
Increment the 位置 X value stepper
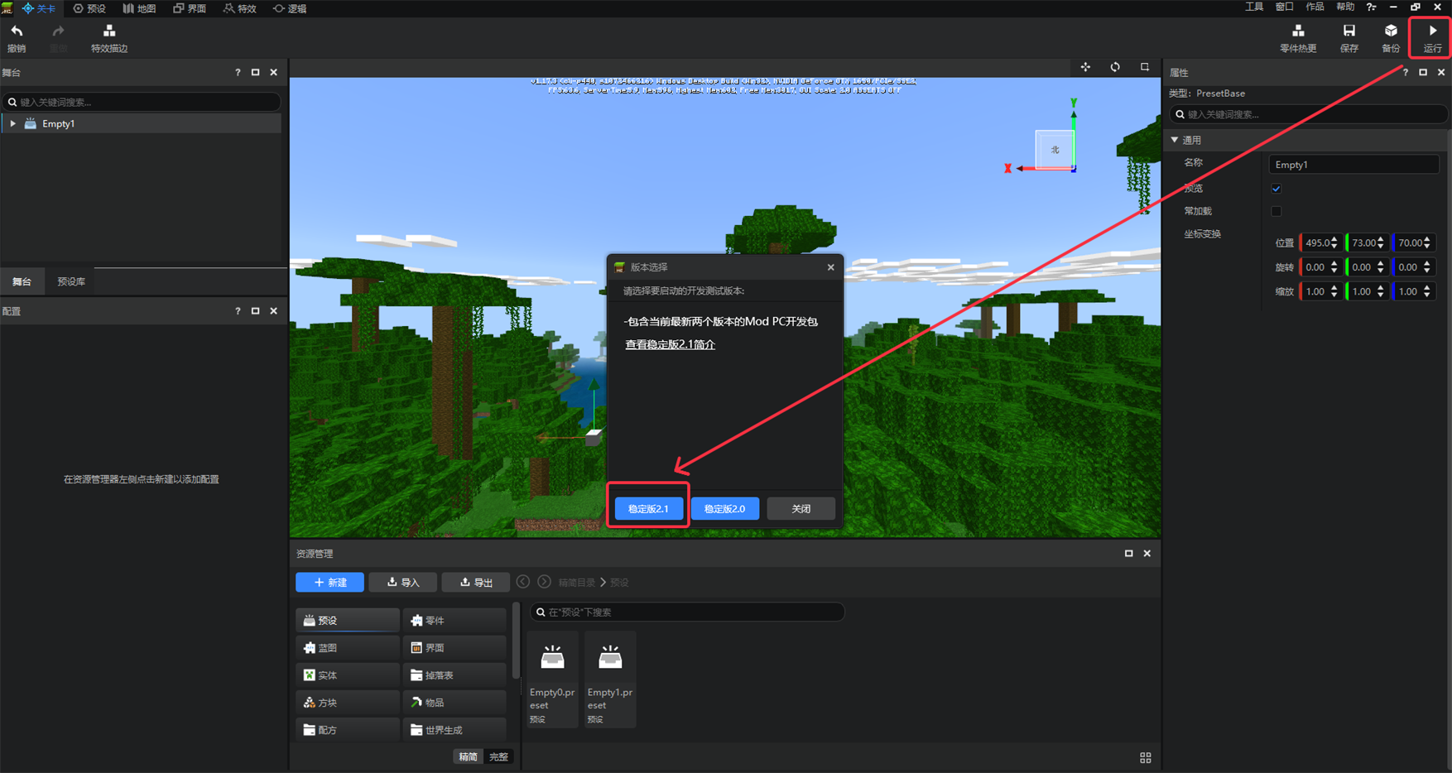pyautogui.click(x=1334, y=240)
